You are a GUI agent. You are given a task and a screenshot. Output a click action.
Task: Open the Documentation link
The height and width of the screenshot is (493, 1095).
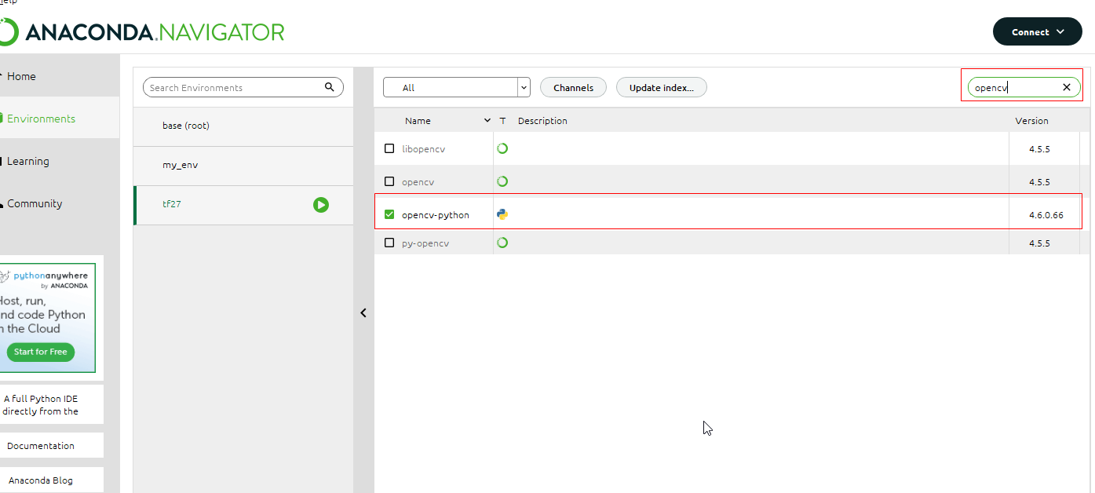[51, 445]
